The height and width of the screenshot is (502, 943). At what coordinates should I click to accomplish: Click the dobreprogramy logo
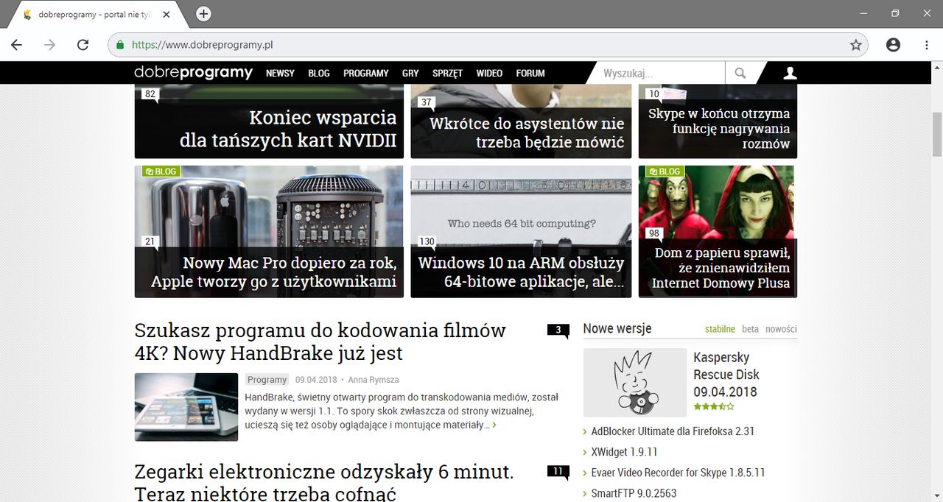(193, 73)
